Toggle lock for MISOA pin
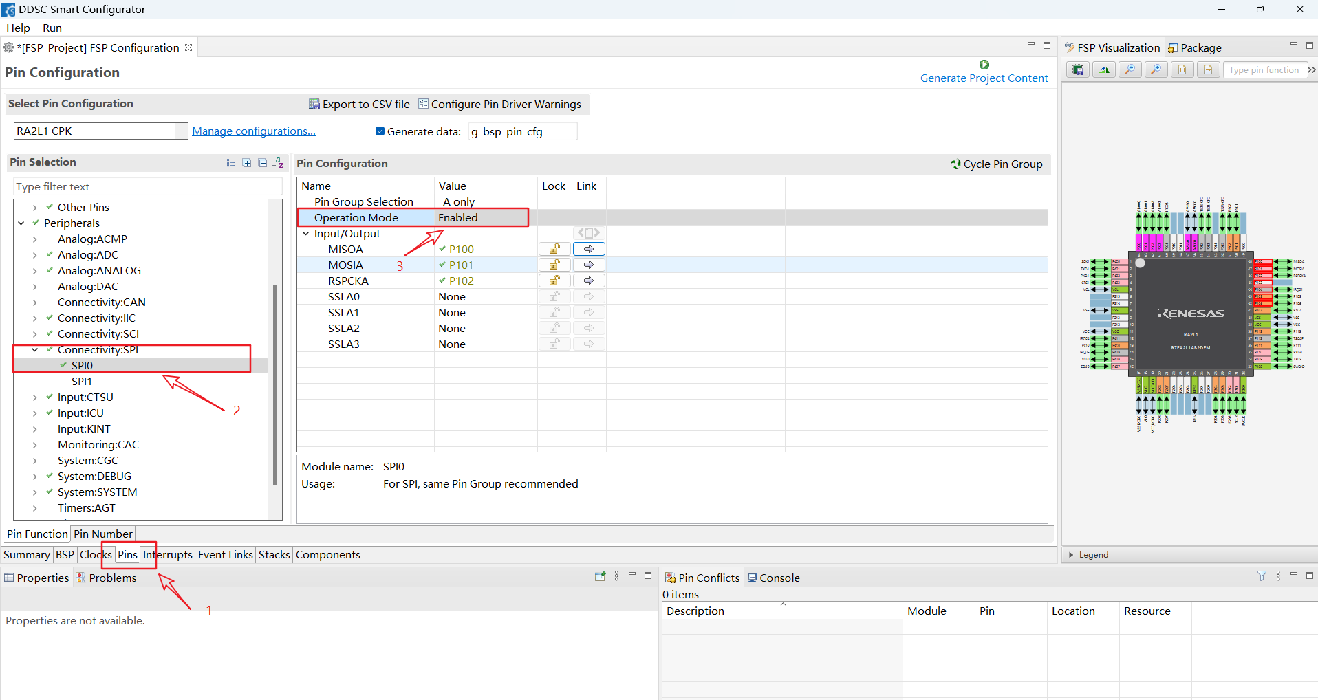The width and height of the screenshot is (1318, 700). tap(554, 249)
